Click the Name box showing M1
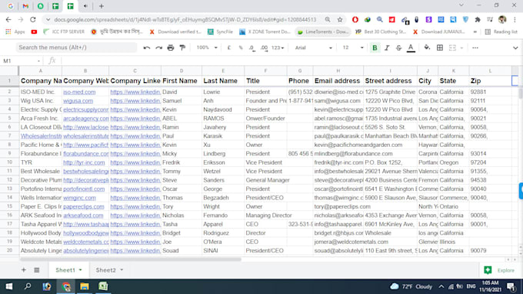The width and height of the screenshot is (523, 294). 18,61
